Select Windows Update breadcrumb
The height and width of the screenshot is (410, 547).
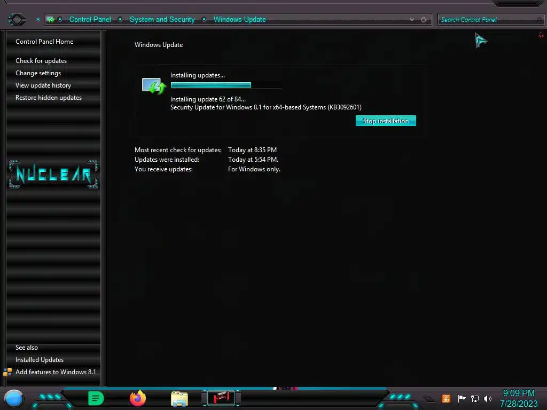click(240, 20)
